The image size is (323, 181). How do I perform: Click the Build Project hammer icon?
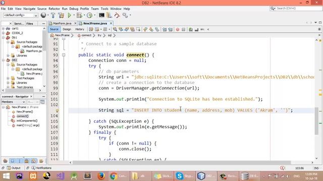pos(53,15)
